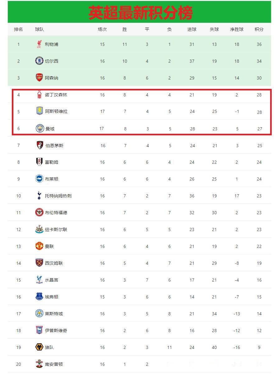
Task: Click the Liverpool club crest icon
Action: [39, 44]
